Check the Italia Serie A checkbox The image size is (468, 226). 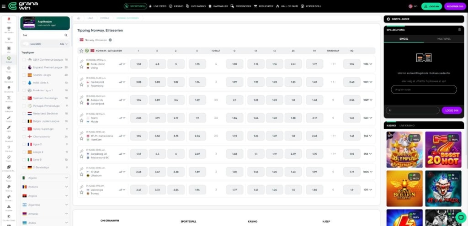(24, 83)
